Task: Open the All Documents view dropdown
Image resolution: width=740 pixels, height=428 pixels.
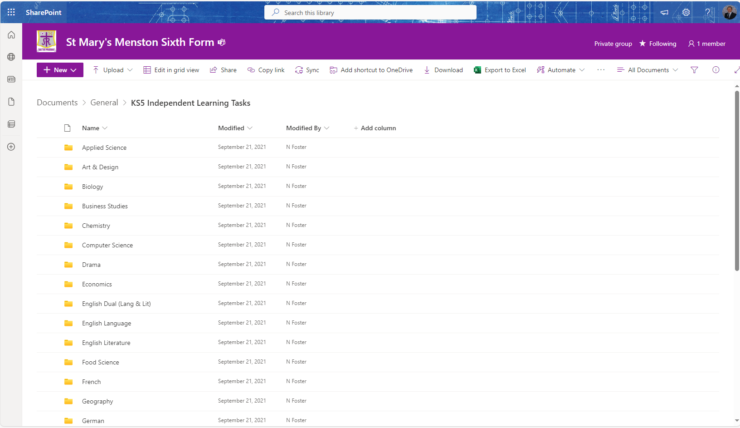Action: pos(647,70)
